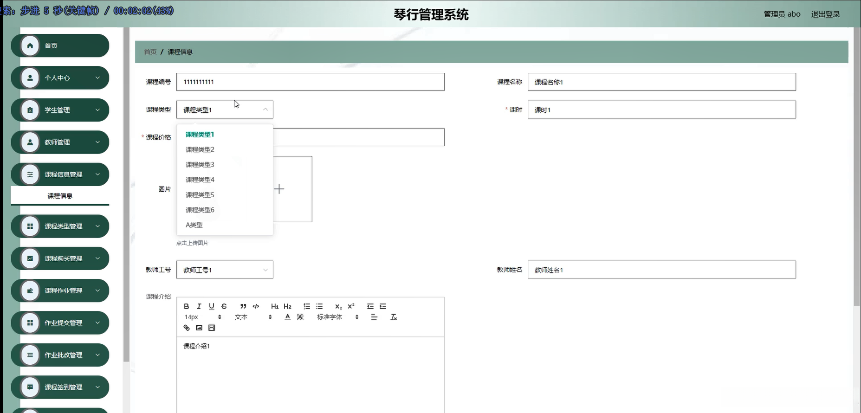Click the 课程名称 input field
This screenshot has width=861, height=413.
click(661, 82)
